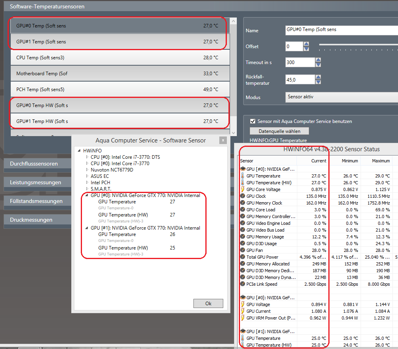This screenshot has height=349, width=398.
Task: Click the gauge icon beside GPU Memory Clock
Action: pyautogui.click(x=243, y=203)
